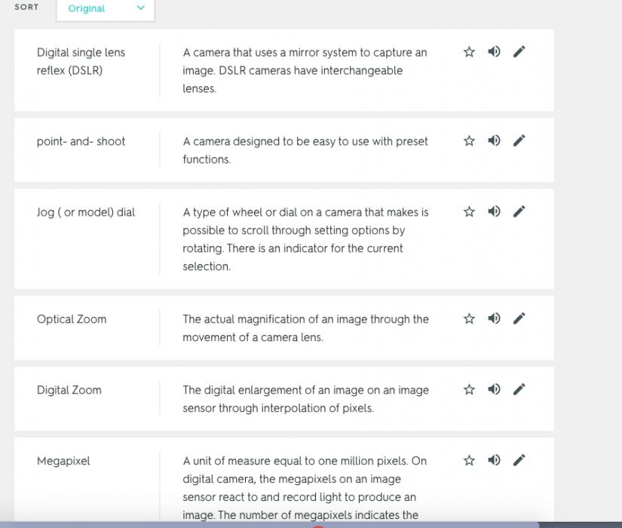This screenshot has height=528, width=622.
Task: Edit the Digital Zoom card
Action: tap(519, 390)
